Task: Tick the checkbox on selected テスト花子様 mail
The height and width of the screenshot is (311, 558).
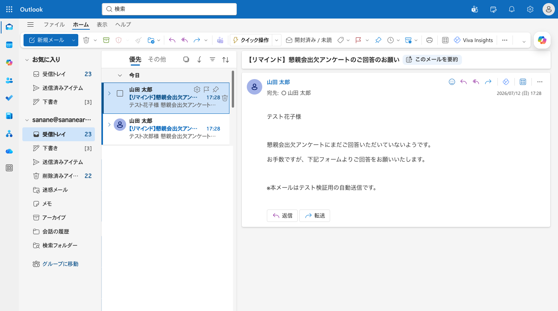Action: pyautogui.click(x=120, y=93)
